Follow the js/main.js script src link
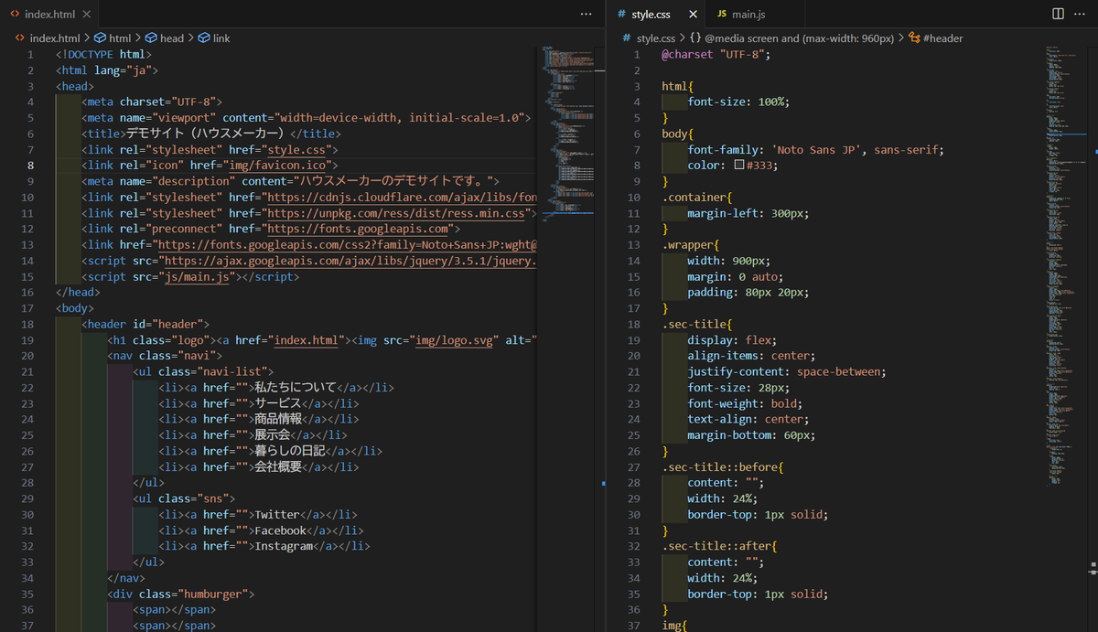 click(199, 276)
